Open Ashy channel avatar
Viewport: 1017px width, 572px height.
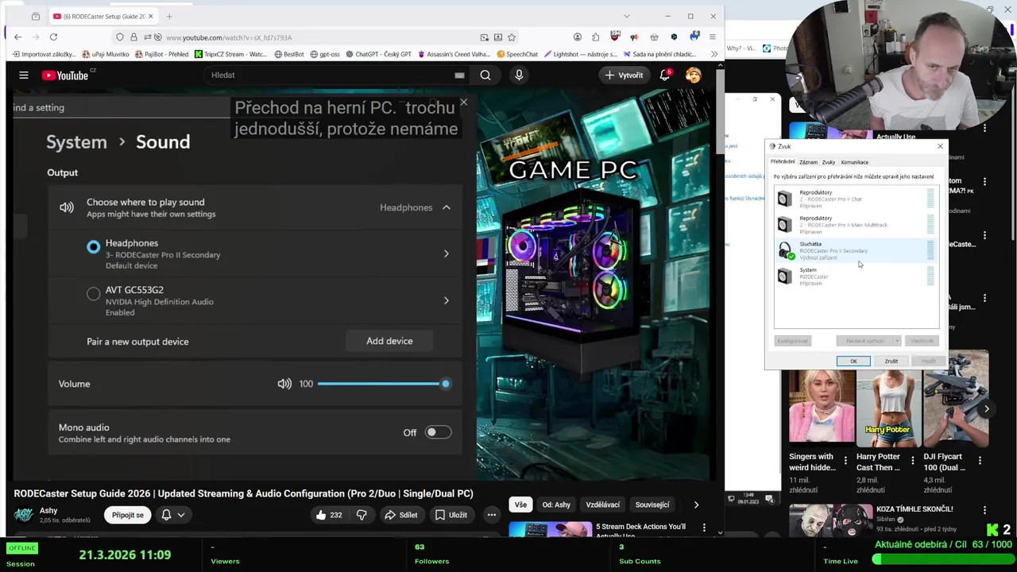tap(24, 515)
